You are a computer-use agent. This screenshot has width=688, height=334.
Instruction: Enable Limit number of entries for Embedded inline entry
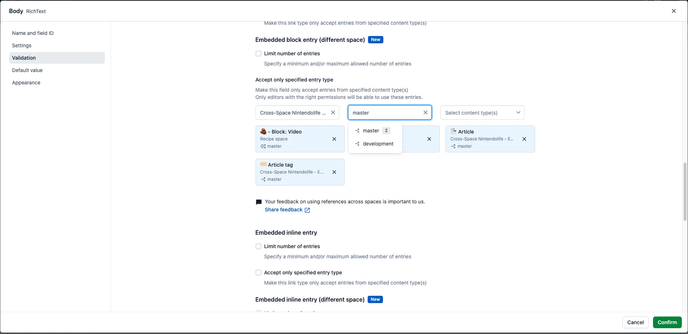[258, 246]
